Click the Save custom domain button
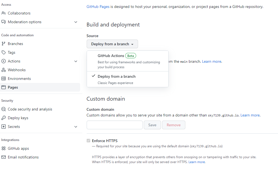 [152, 125]
